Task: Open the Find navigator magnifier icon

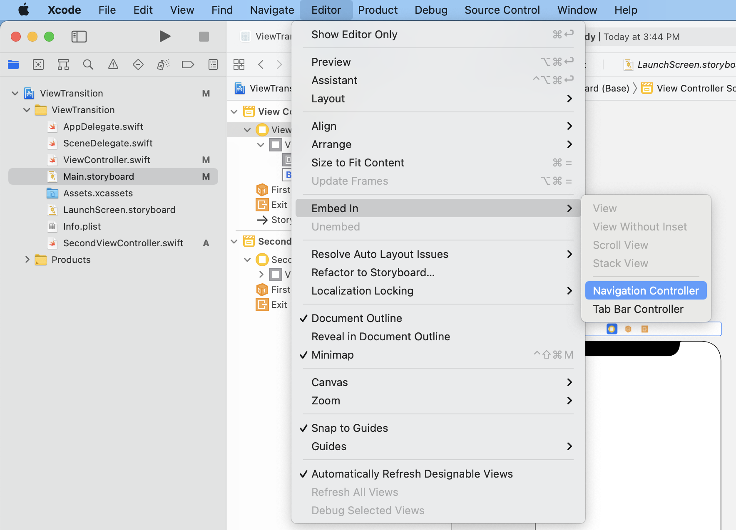Action: (x=88, y=64)
